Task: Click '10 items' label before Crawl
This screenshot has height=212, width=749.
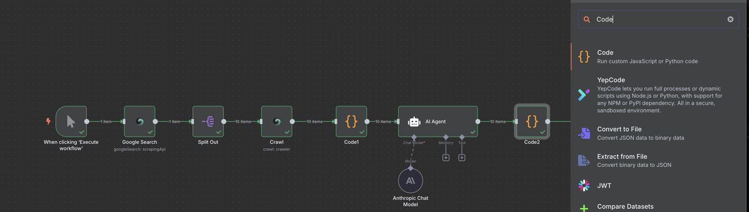Action: [x=243, y=121]
